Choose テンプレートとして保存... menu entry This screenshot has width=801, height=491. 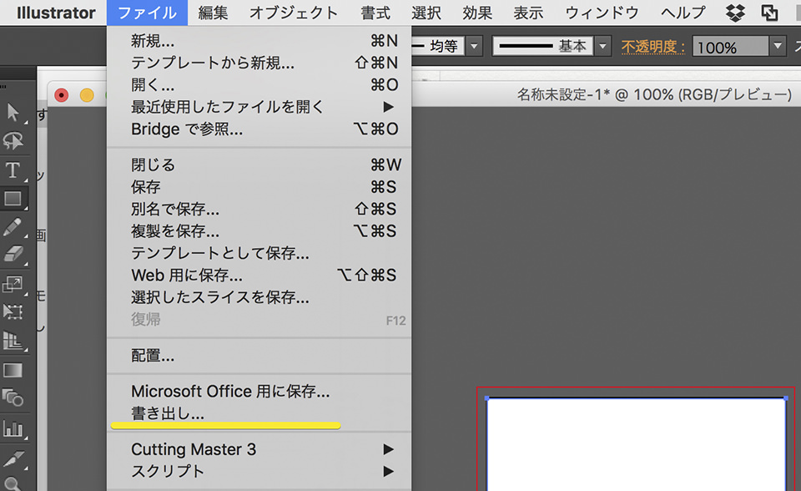point(259,253)
